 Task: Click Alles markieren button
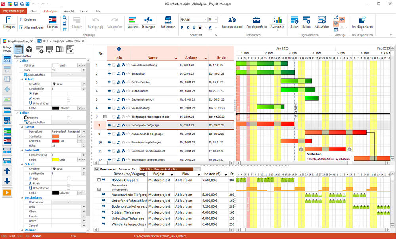[x=32, y=27]
